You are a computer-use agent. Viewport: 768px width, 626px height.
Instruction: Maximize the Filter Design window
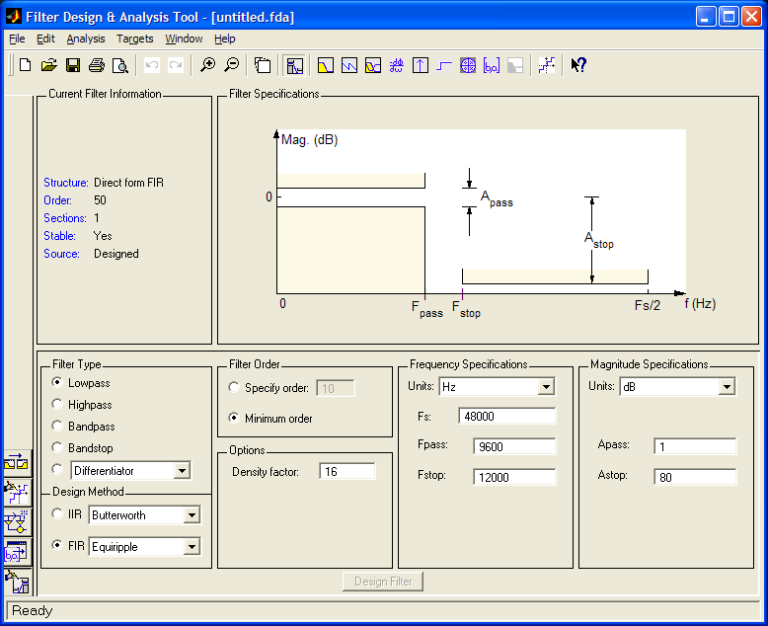click(x=729, y=17)
